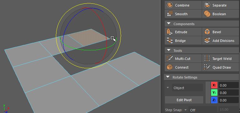
Task: Click the Extrude text label
Action: (x=181, y=32)
